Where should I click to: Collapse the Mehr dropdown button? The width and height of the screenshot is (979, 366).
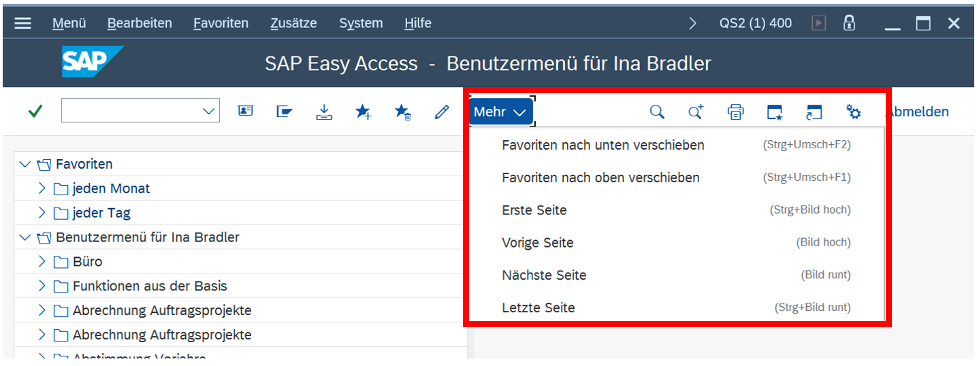click(500, 112)
